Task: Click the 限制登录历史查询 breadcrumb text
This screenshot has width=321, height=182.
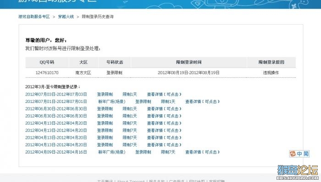Action: tap(97, 17)
